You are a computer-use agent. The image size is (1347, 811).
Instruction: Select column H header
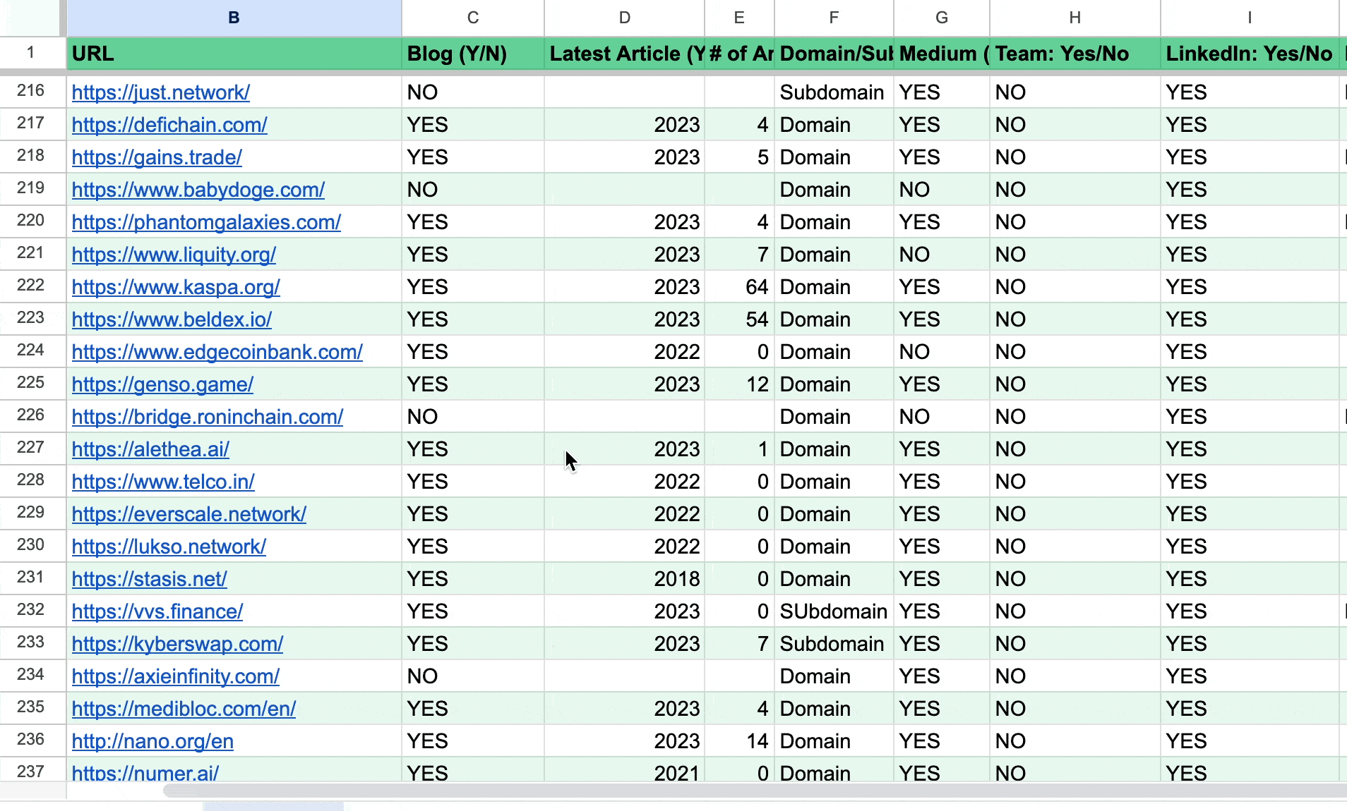[x=1074, y=18]
